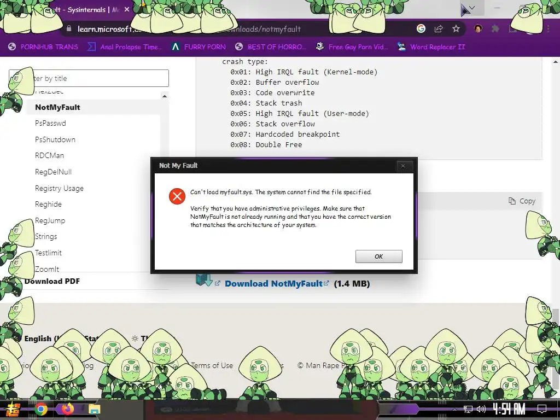560x420 pixels.
Task: Click the '(1.4 MB)' size text
Action: (352, 284)
